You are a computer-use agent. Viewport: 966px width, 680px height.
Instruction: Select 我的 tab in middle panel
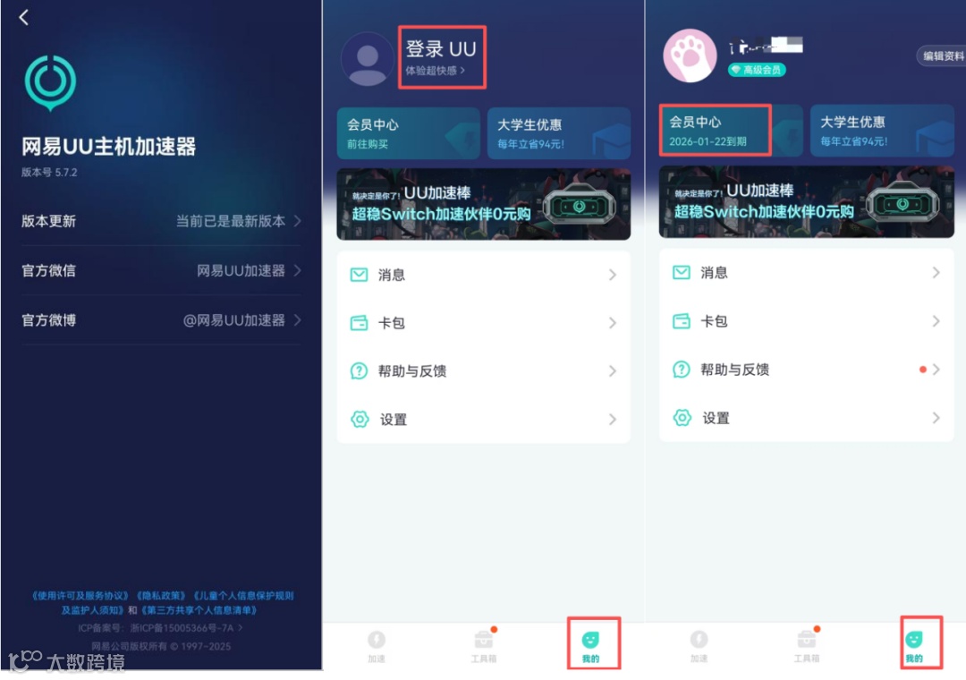(590, 645)
